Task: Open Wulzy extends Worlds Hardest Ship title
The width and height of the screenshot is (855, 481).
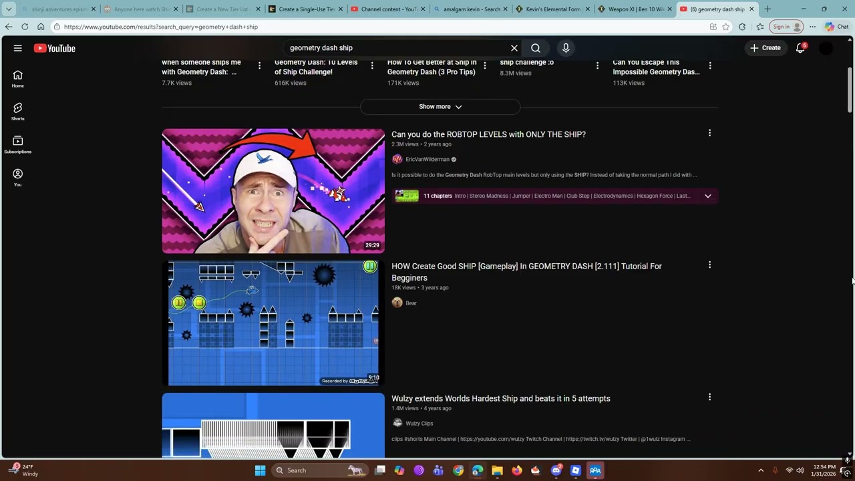Action: click(x=501, y=398)
